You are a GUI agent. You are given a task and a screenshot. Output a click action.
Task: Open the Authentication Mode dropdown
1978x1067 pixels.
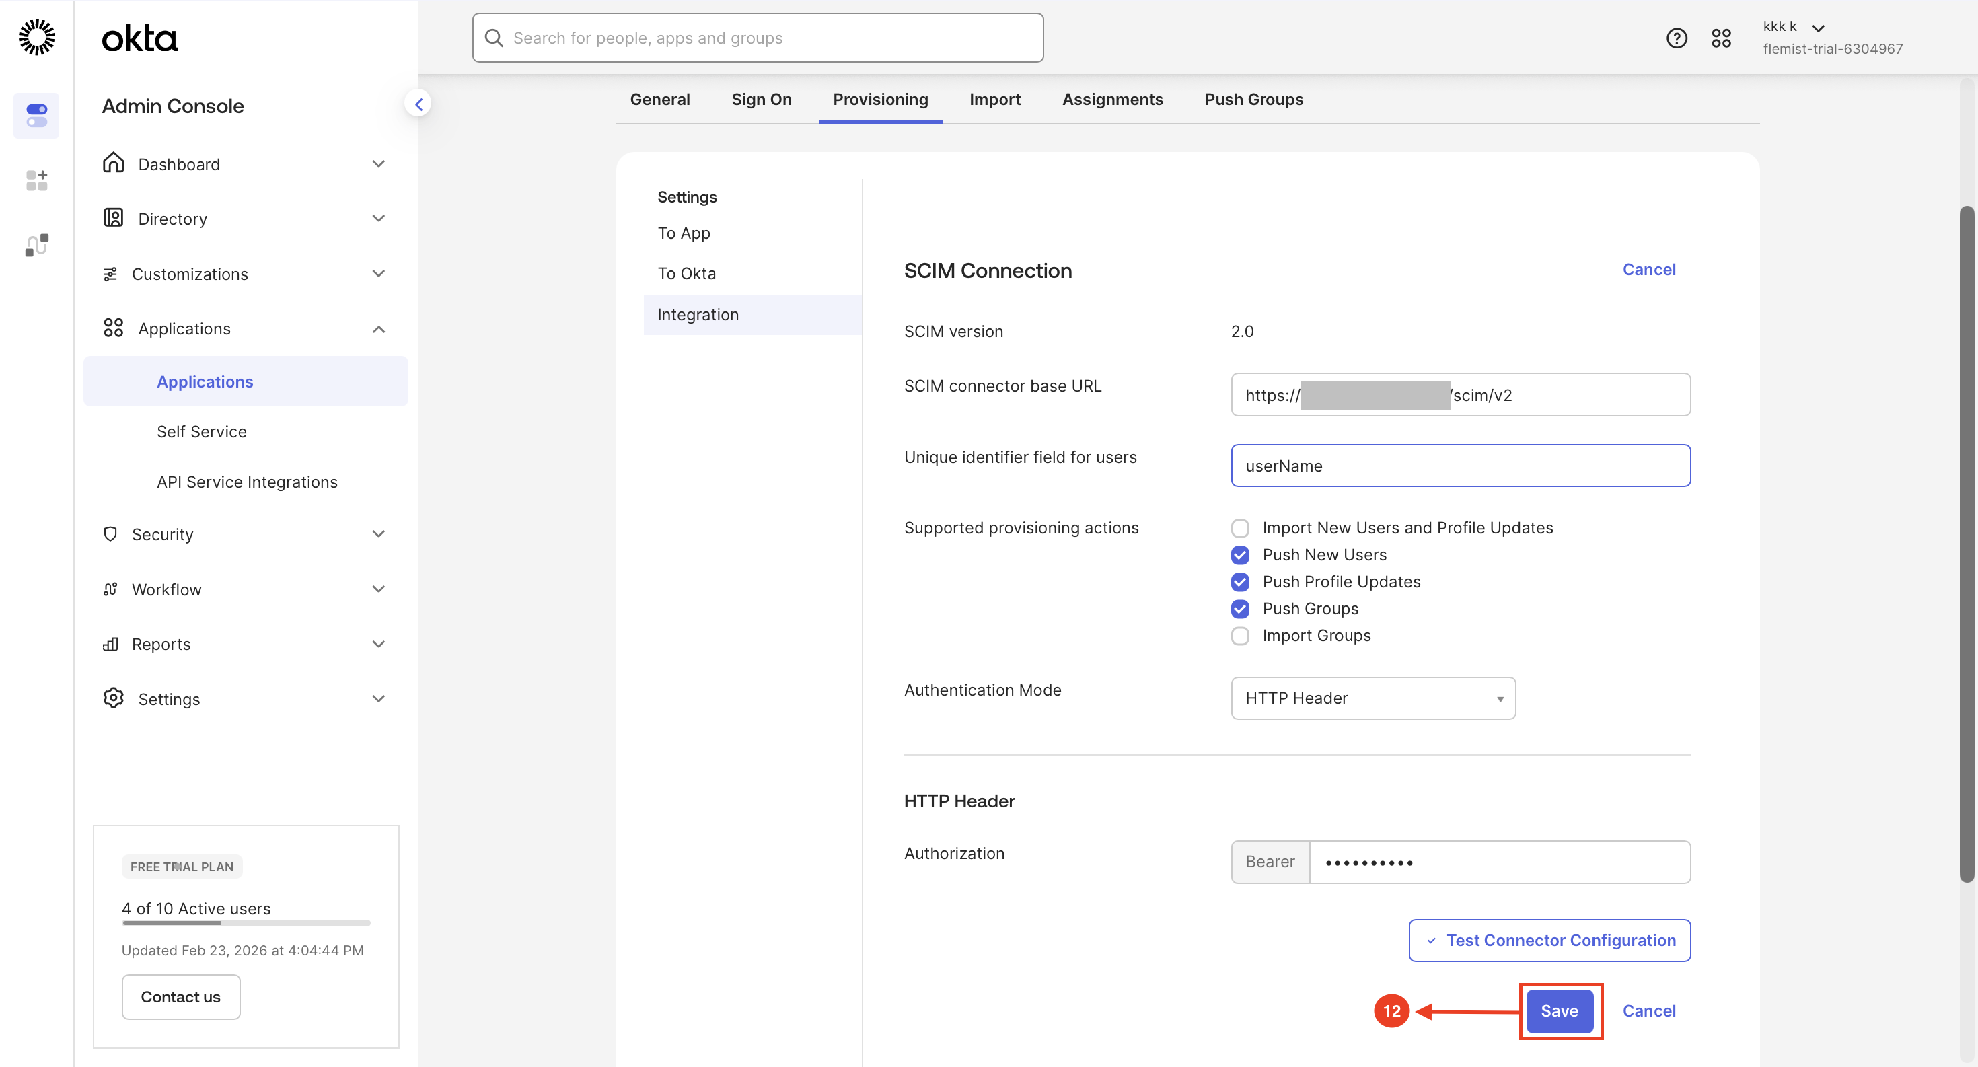coord(1372,698)
